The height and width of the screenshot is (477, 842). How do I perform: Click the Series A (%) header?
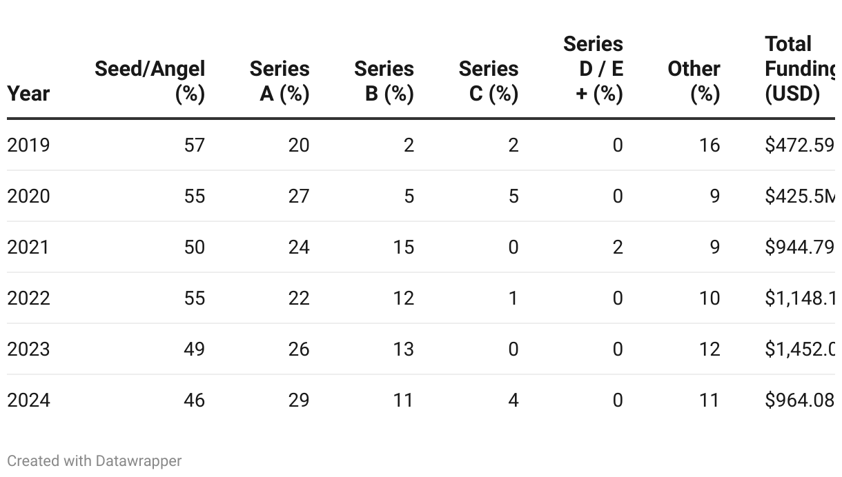point(280,81)
